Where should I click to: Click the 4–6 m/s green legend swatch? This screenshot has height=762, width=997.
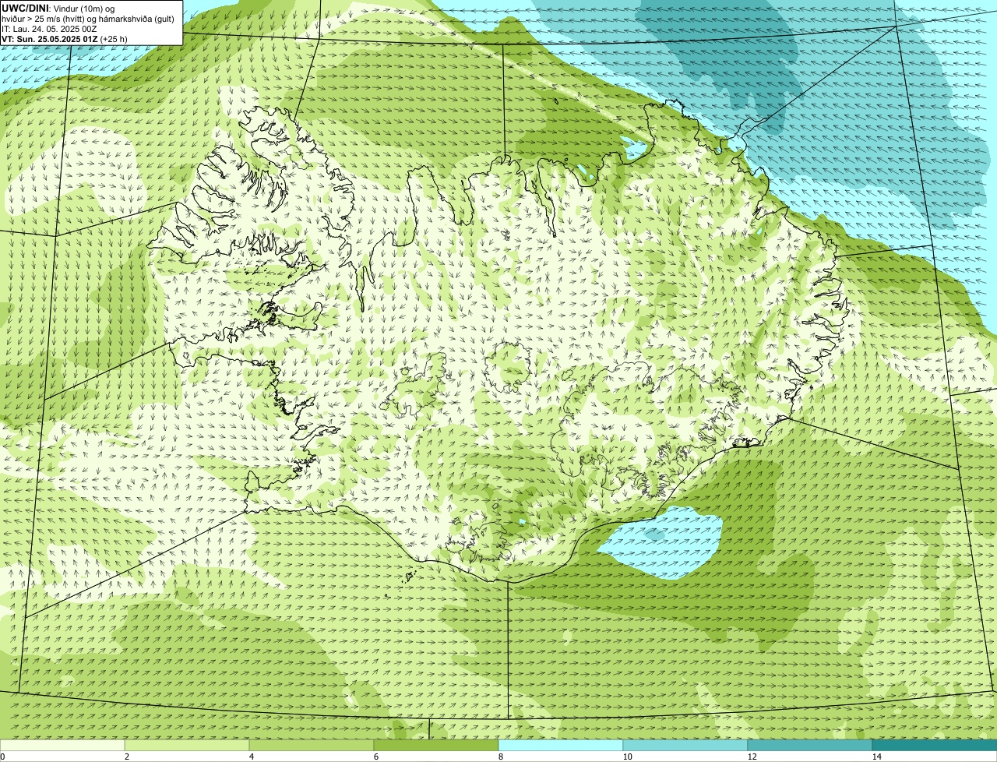[312, 746]
